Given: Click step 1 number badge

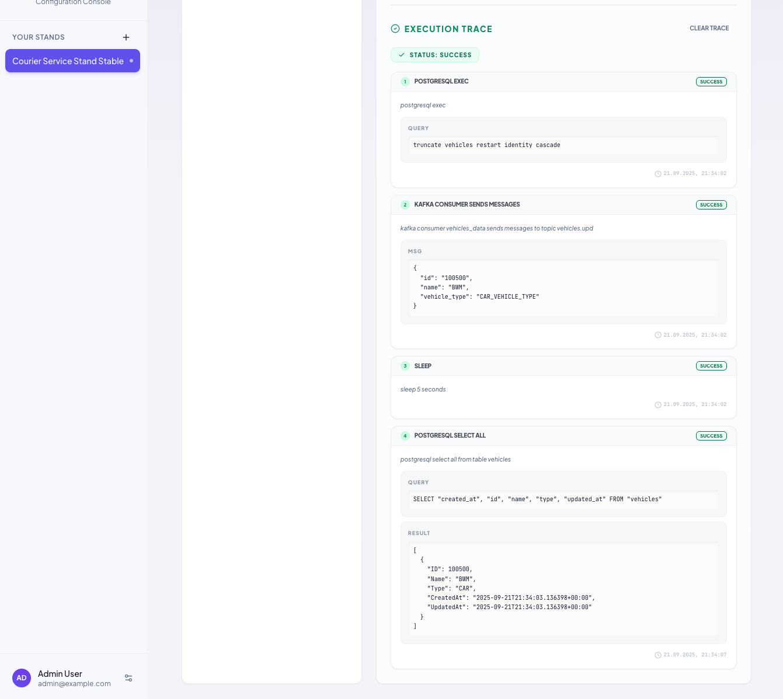Looking at the screenshot, I should point(405,82).
